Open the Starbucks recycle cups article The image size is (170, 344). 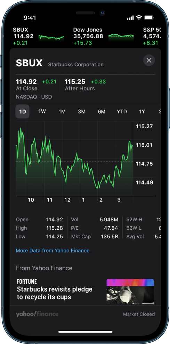pos(85,291)
